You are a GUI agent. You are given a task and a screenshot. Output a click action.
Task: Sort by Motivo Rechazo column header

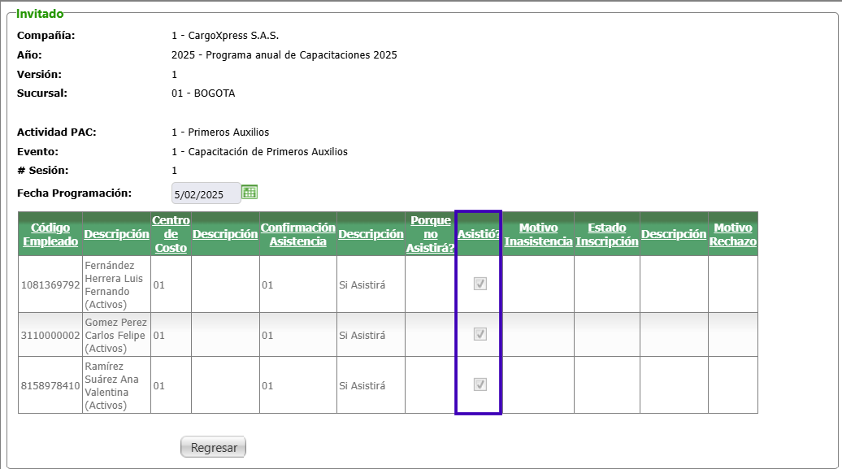(x=733, y=234)
